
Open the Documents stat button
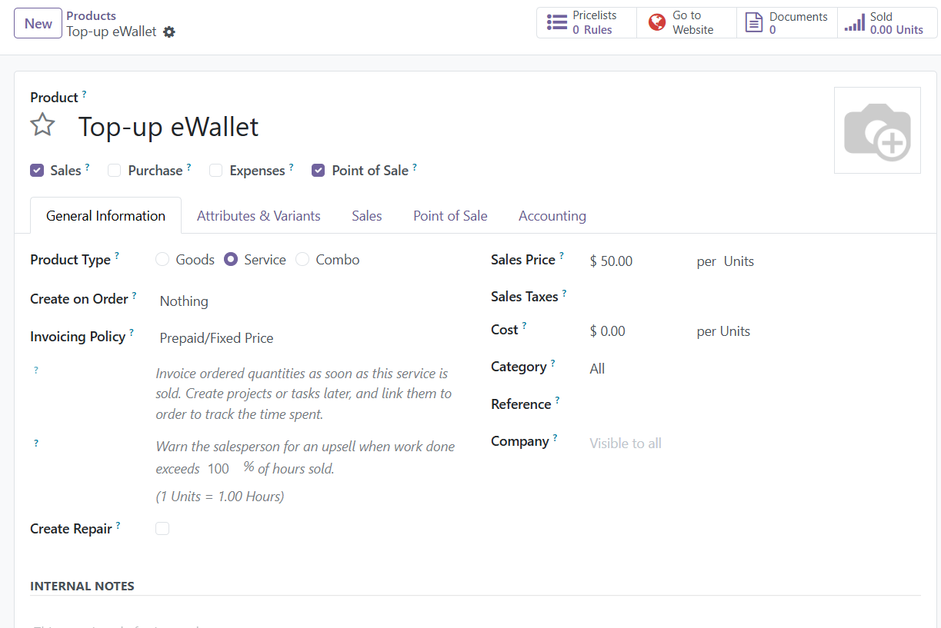point(787,23)
